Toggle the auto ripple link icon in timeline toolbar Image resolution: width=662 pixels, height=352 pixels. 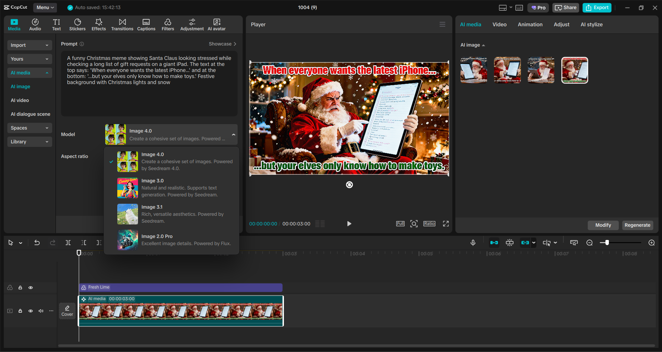(526, 242)
